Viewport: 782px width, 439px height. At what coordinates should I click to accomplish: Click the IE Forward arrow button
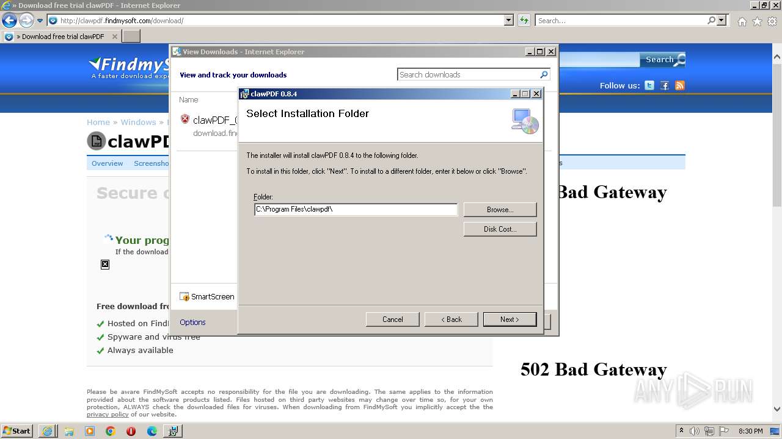pyautogui.click(x=26, y=20)
